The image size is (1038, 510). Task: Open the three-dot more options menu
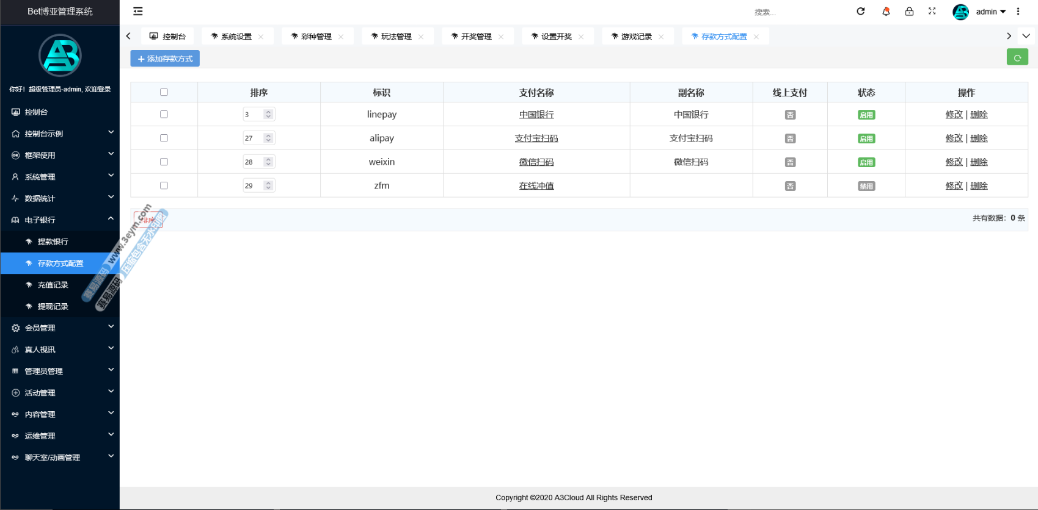point(1018,11)
